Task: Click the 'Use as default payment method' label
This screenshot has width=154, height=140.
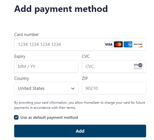Action: click(x=49, y=117)
